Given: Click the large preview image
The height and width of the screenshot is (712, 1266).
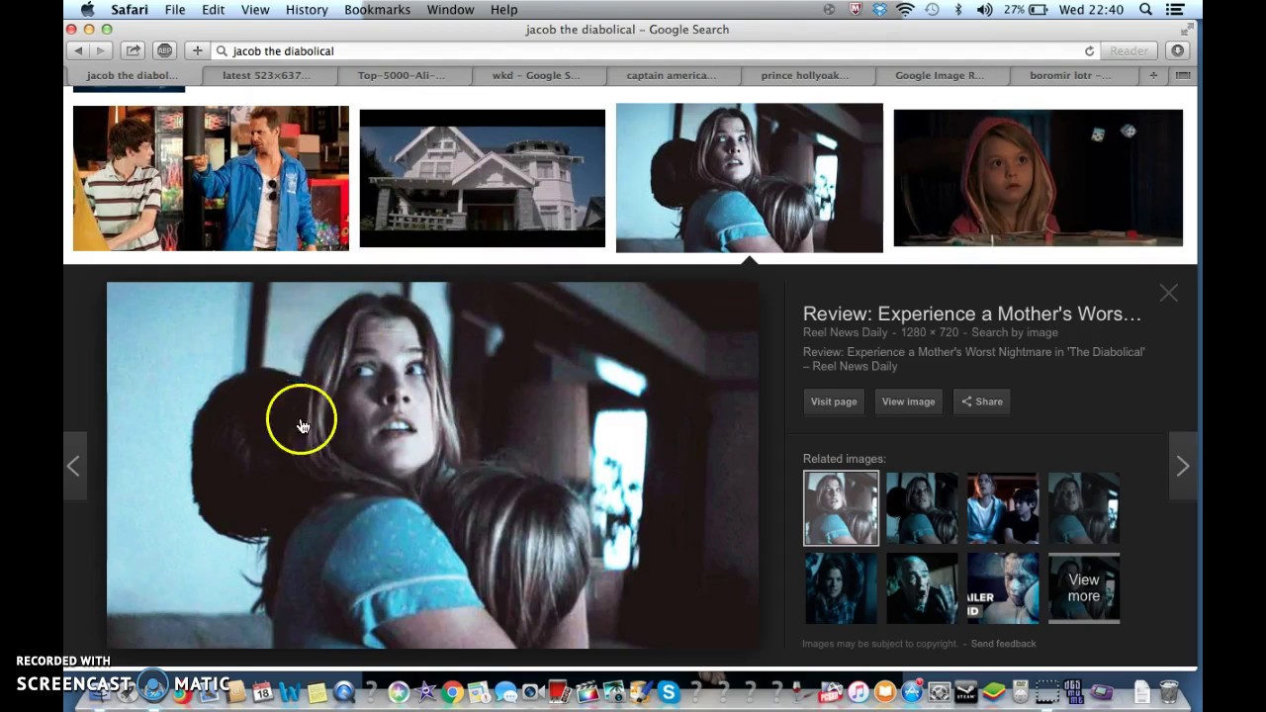Looking at the screenshot, I should coord(433,465).
